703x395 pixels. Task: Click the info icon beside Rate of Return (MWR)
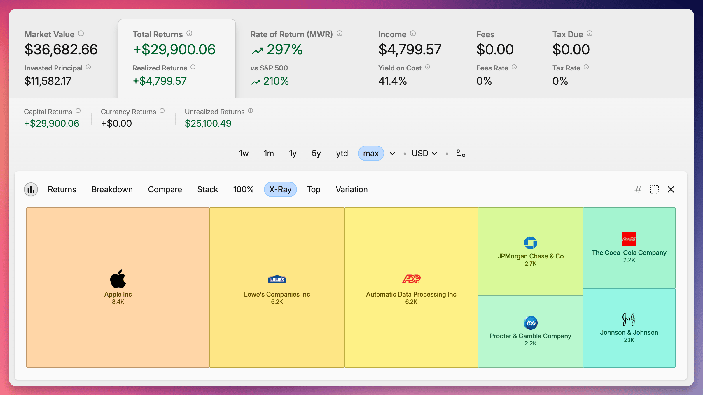tap(340, 33)
